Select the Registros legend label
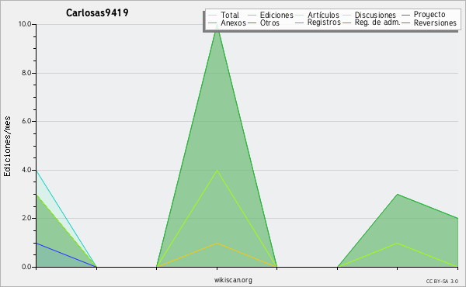The width and height of the screenshot is (466, 287). [324, 22]
